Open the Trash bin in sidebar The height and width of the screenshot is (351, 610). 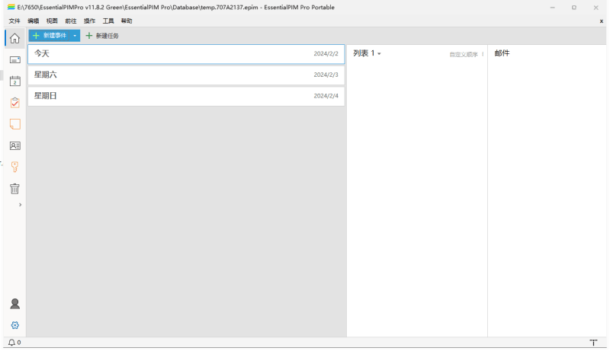[x=14, y=188]
